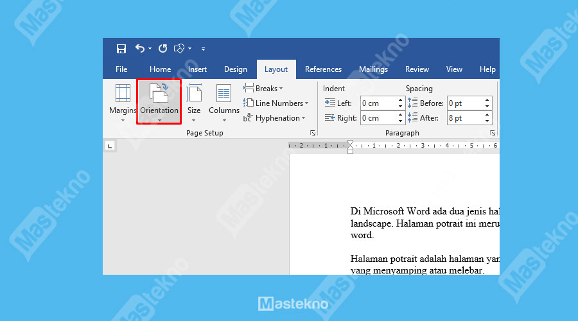Open the Review tab
The height and width of the screenshot is (321, 578).
(417, 69)
